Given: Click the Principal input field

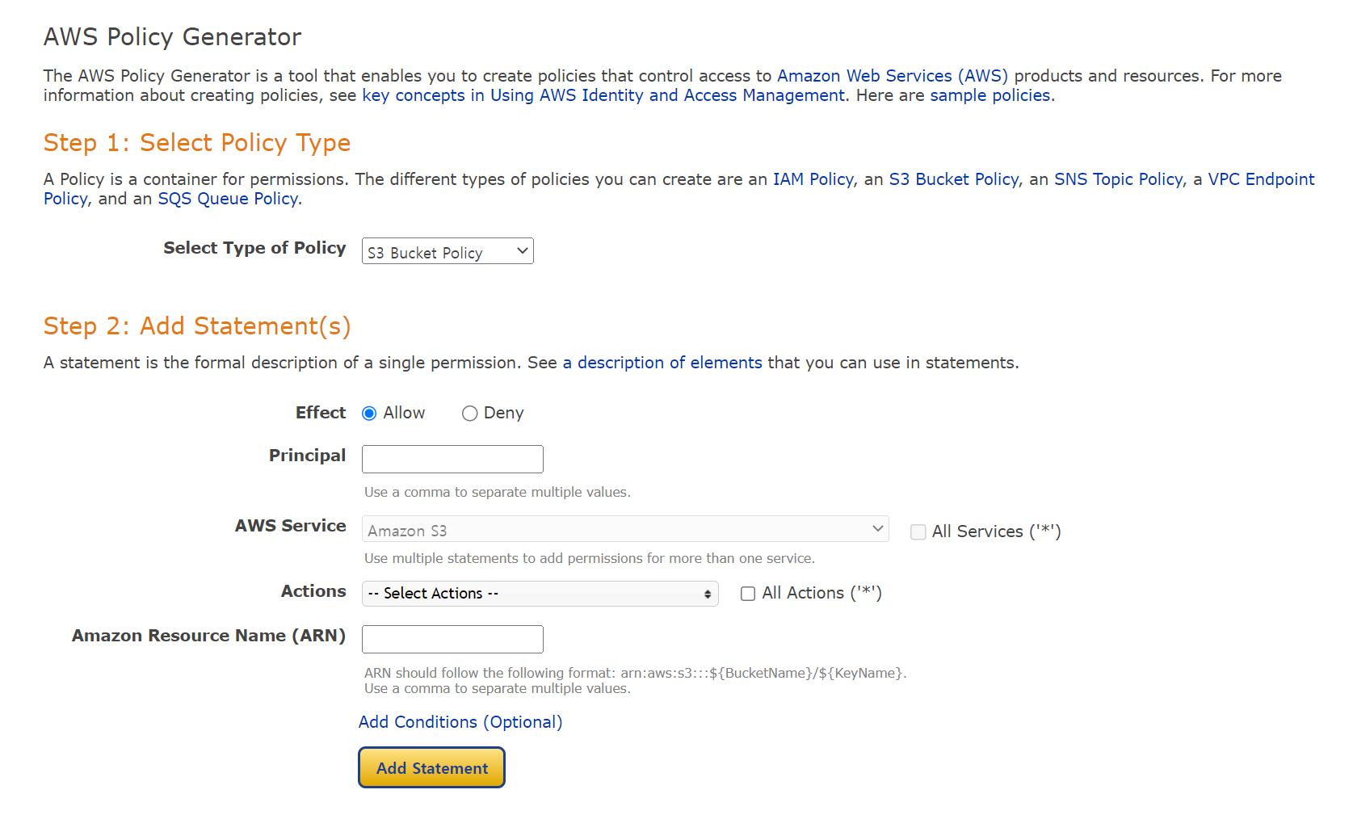Looking at the screenshot, I should point(452,459).
